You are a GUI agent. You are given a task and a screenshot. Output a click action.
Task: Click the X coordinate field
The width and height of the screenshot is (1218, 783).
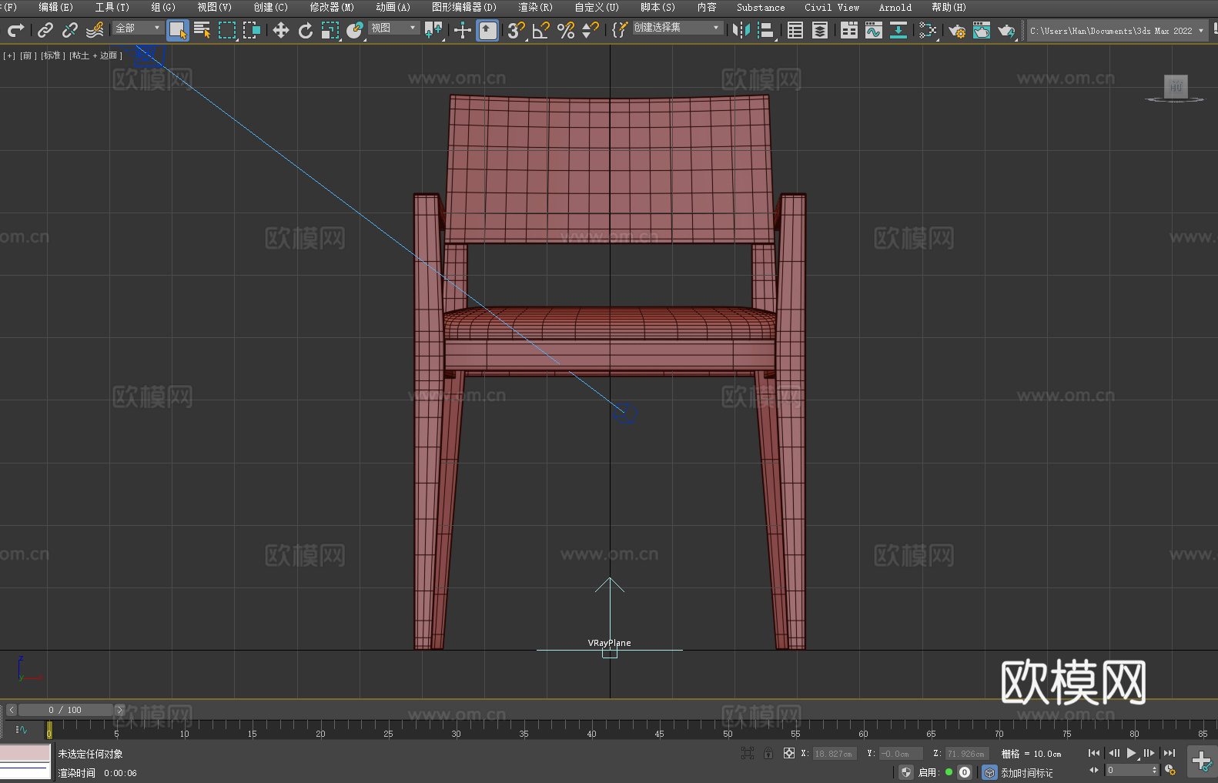click(x=835, y=754)
